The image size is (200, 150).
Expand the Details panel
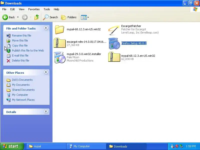coord(46,111)
